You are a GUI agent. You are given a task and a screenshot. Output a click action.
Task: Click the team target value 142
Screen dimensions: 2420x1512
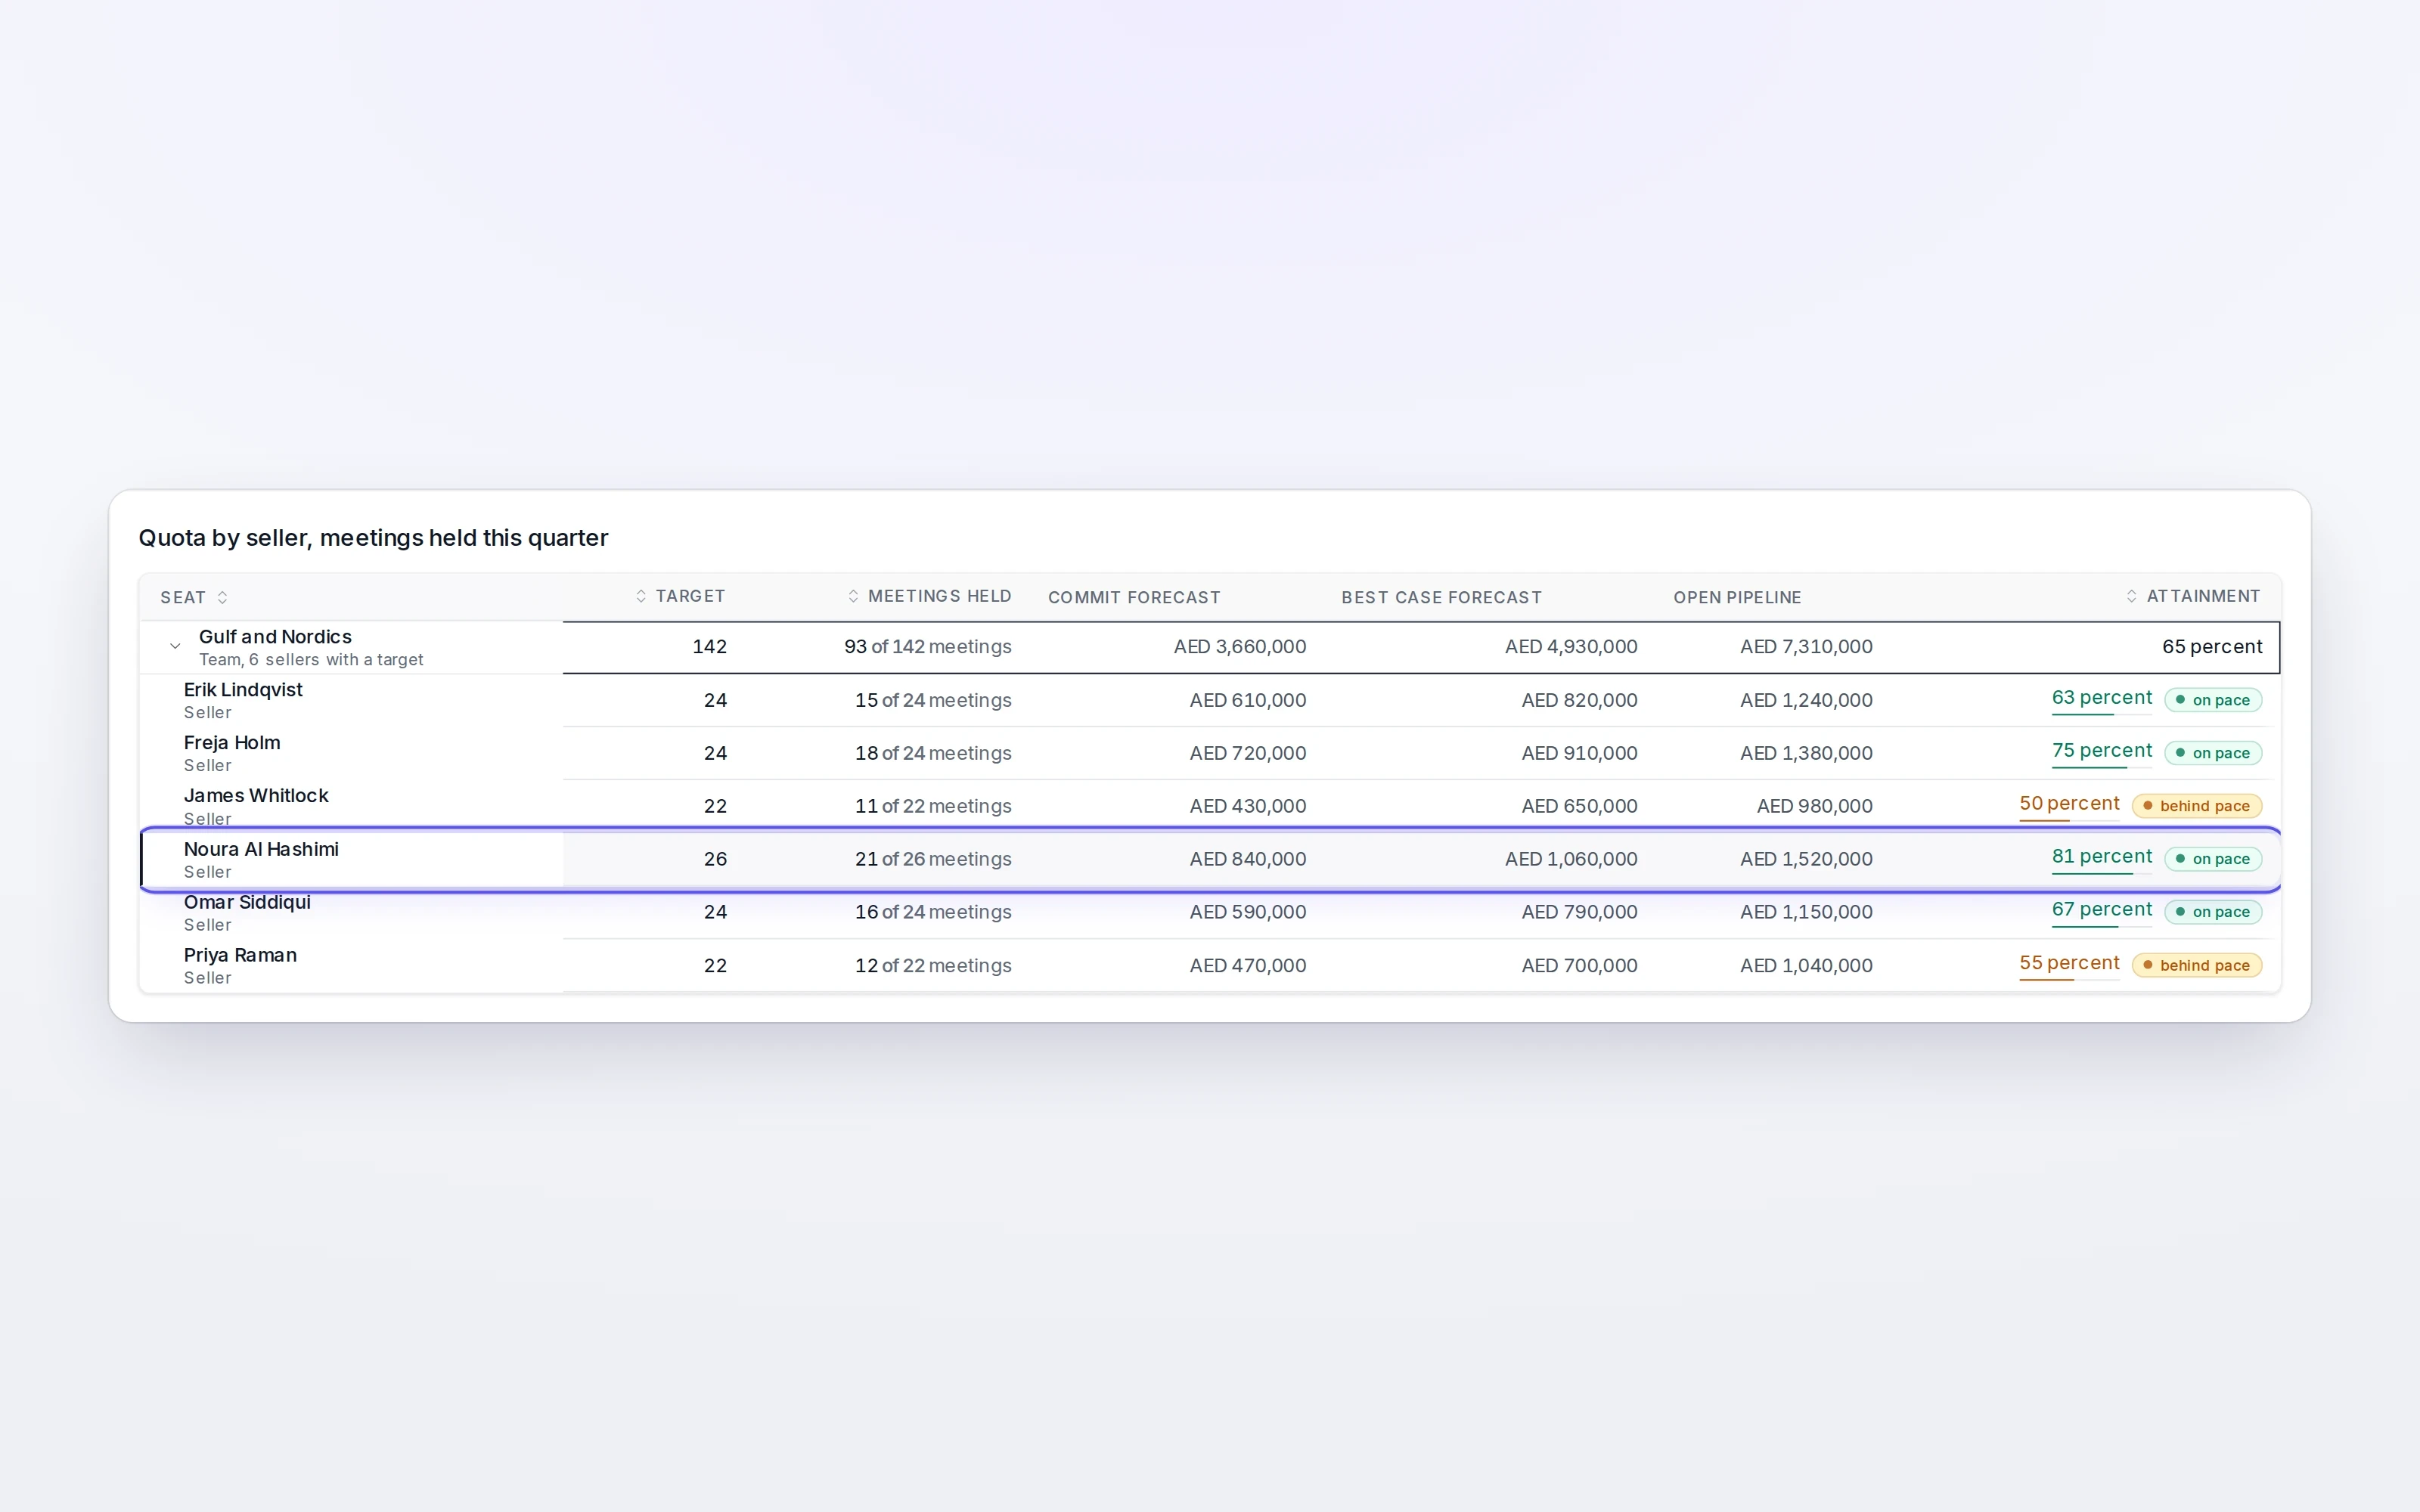point(709,647)
